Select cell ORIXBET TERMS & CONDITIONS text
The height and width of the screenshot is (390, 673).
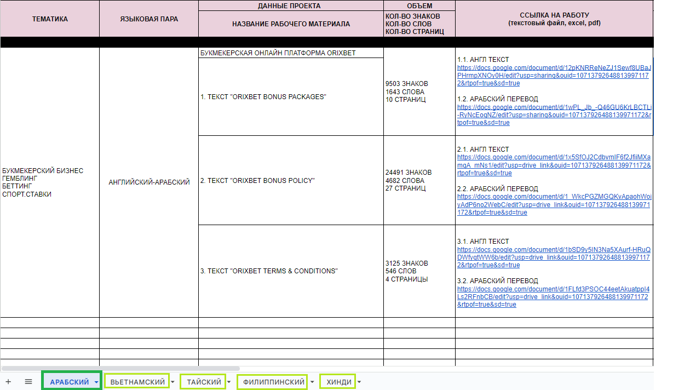(291, 271)
